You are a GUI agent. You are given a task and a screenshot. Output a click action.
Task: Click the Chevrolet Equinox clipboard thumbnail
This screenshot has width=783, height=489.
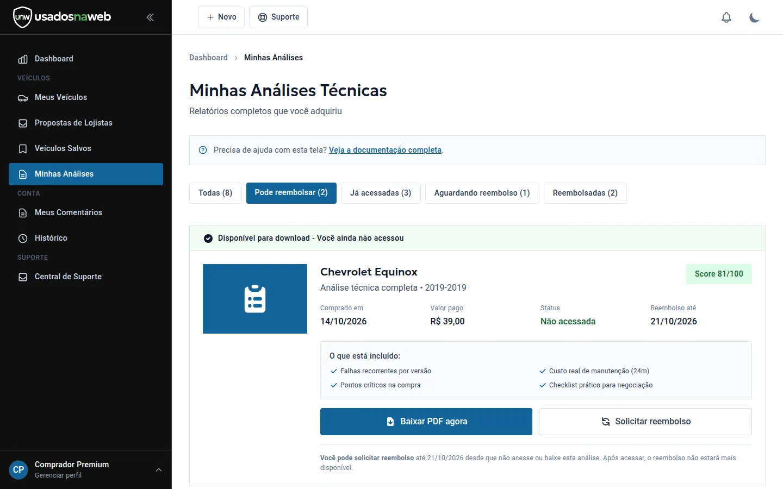pyautogui.click(x=255, y=299)
